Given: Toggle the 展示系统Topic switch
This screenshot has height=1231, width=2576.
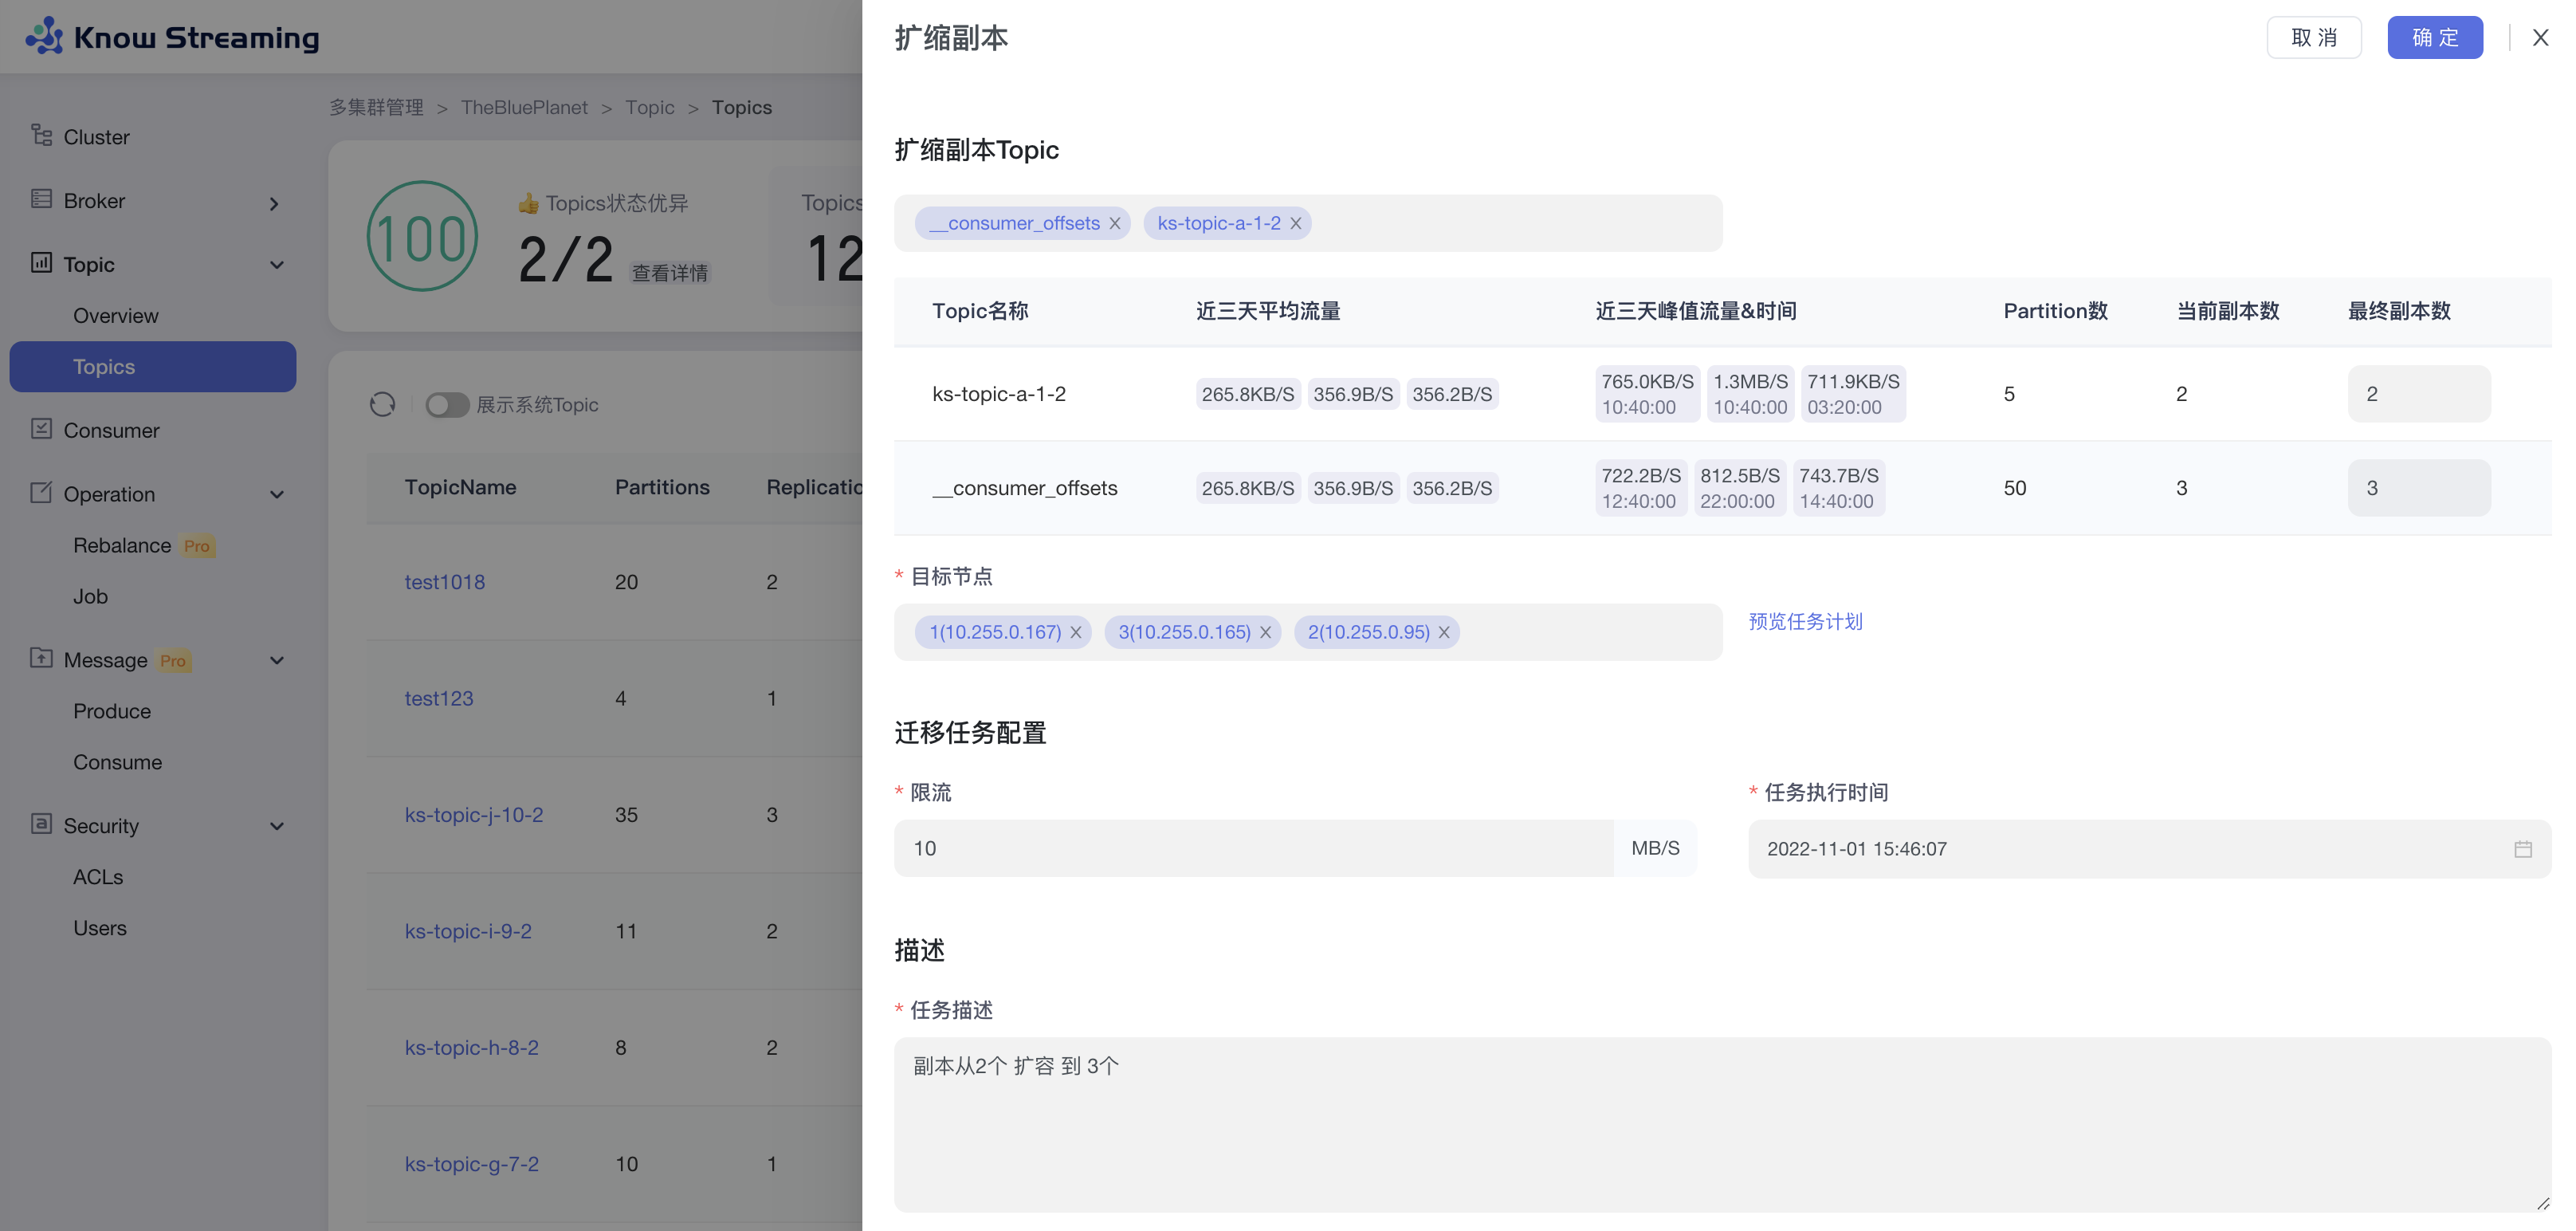Looking at the screenshot, I should [x=446, y=405].
